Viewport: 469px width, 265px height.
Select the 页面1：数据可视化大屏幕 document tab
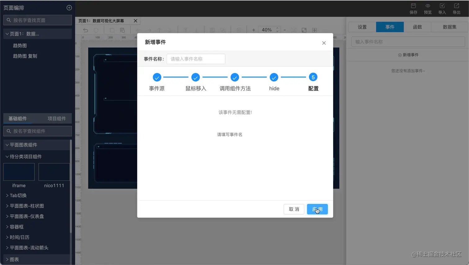coord(101,21)
